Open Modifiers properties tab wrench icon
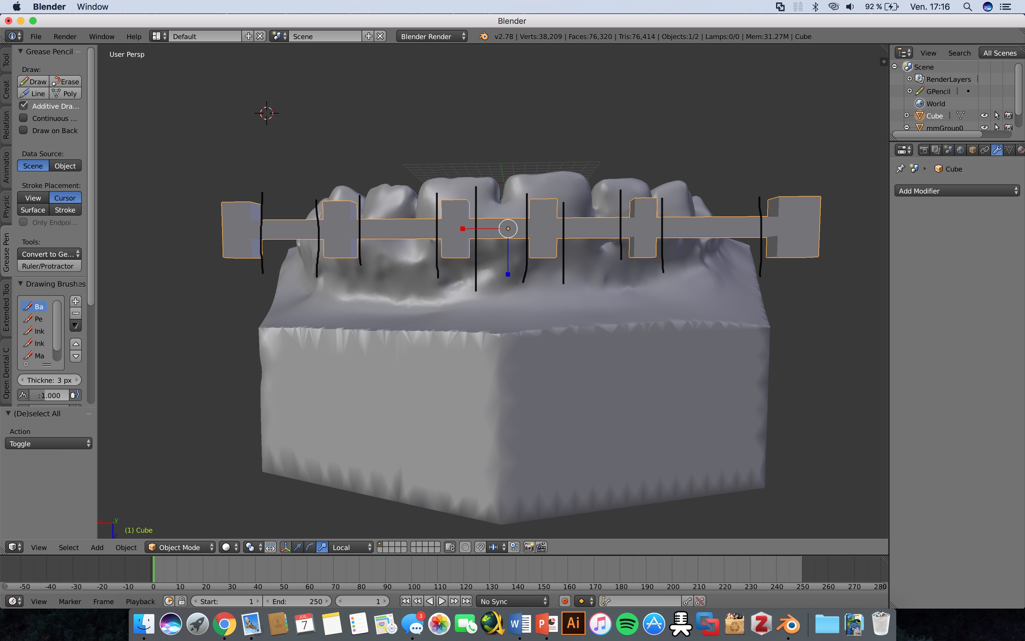Image resolution: width=1025 pixels, height=641 pixels. [x=997, y=150]
